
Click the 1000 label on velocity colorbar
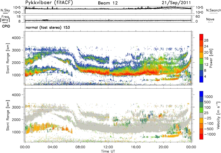(209, 97)
